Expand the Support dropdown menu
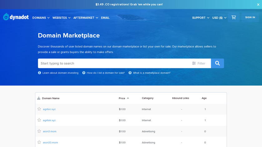 (x=201, y=18)
